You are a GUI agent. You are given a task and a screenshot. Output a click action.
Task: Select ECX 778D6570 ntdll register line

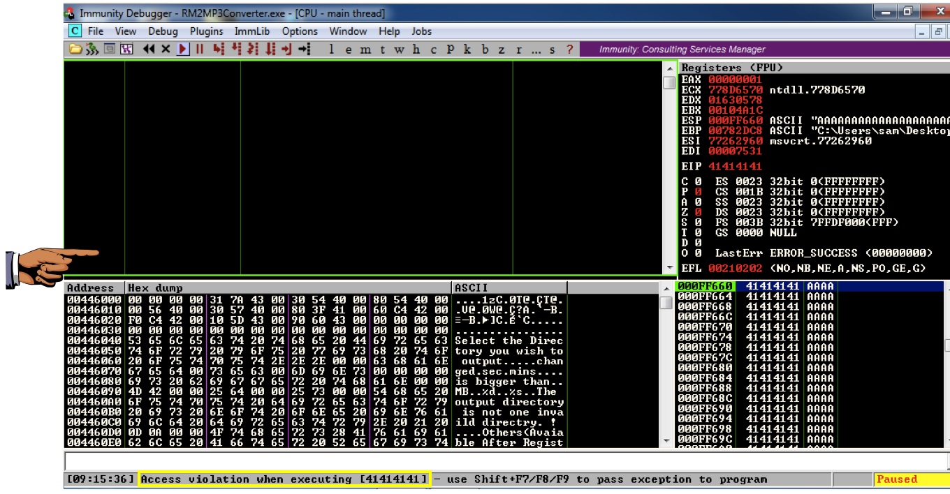(773, 90)
